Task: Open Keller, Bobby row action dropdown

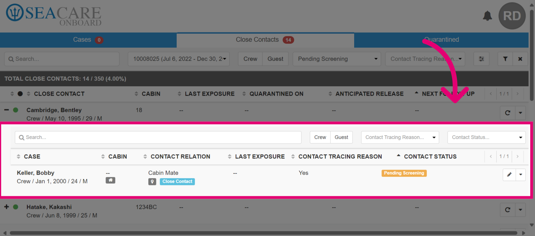Action: tap(521, 174)
